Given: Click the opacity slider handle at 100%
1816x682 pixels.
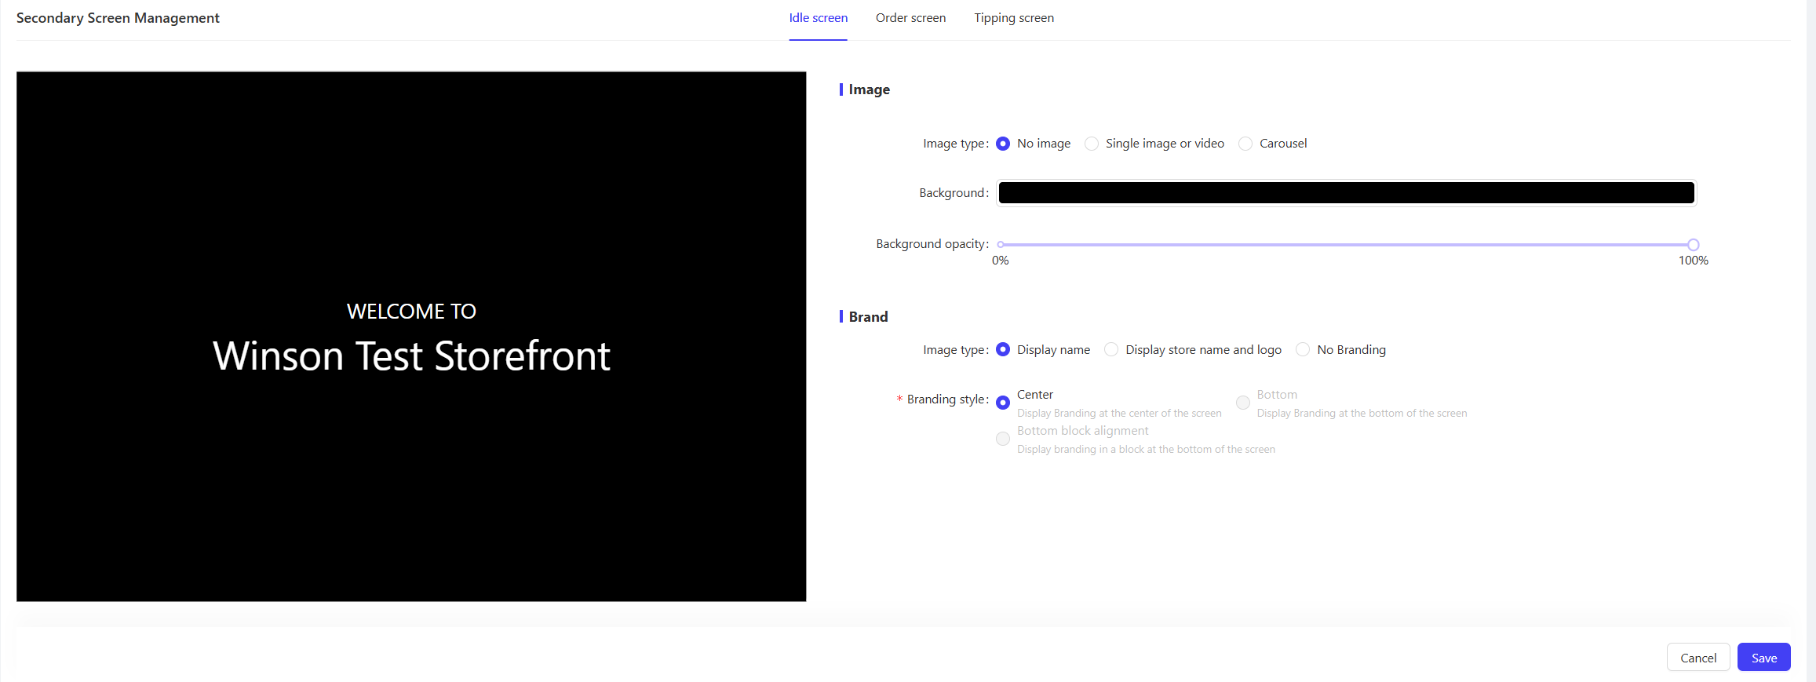Looking at the screenshot, I should [1693, 245].
